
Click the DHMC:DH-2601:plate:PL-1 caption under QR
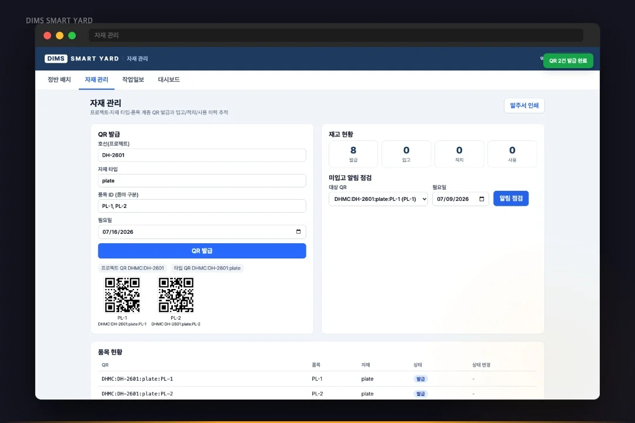click(x=122, y=324)
